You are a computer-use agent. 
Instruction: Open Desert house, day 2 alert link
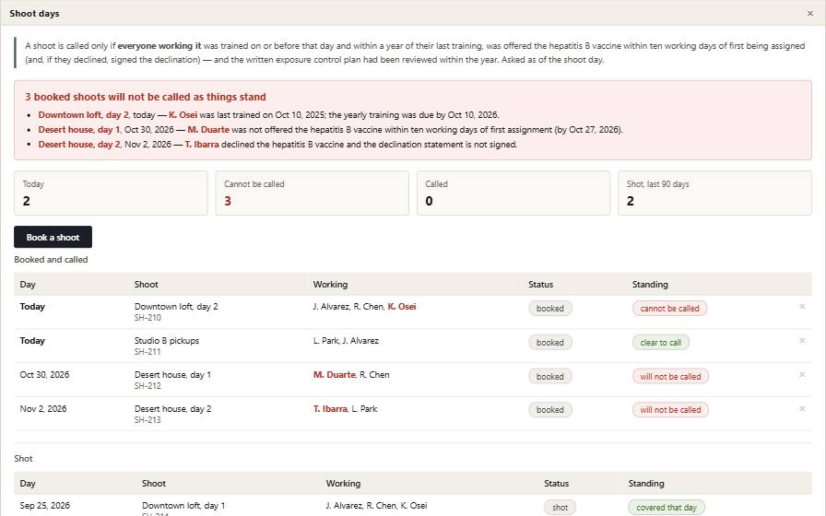coord(79,145)
